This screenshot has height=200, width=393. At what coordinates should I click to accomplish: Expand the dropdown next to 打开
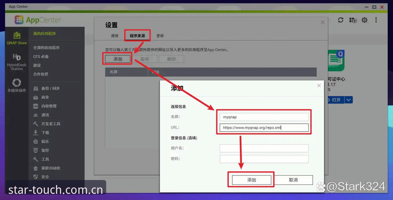[x=349, y=100]
